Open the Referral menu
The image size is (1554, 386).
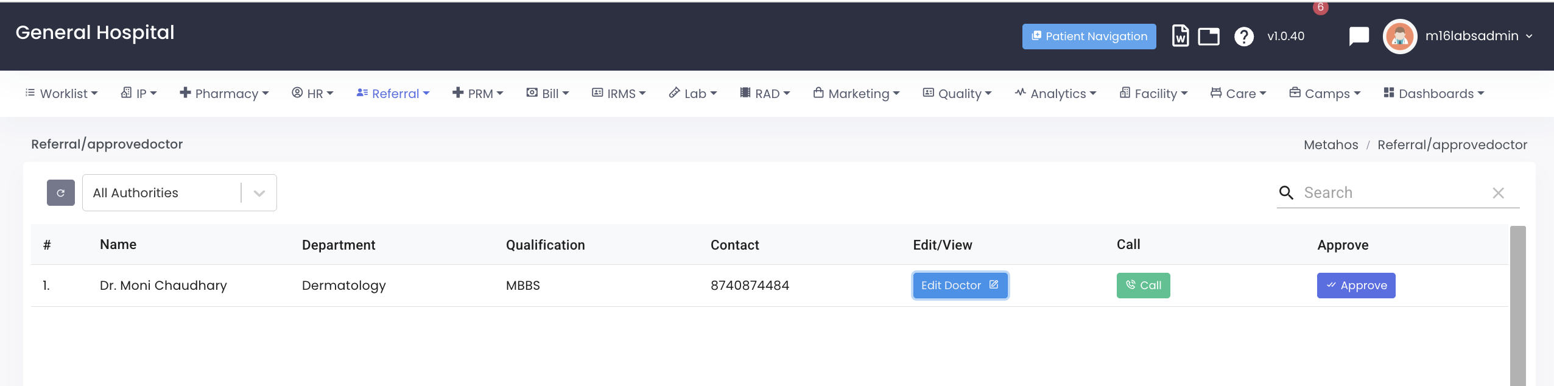(x=393, y=94)
